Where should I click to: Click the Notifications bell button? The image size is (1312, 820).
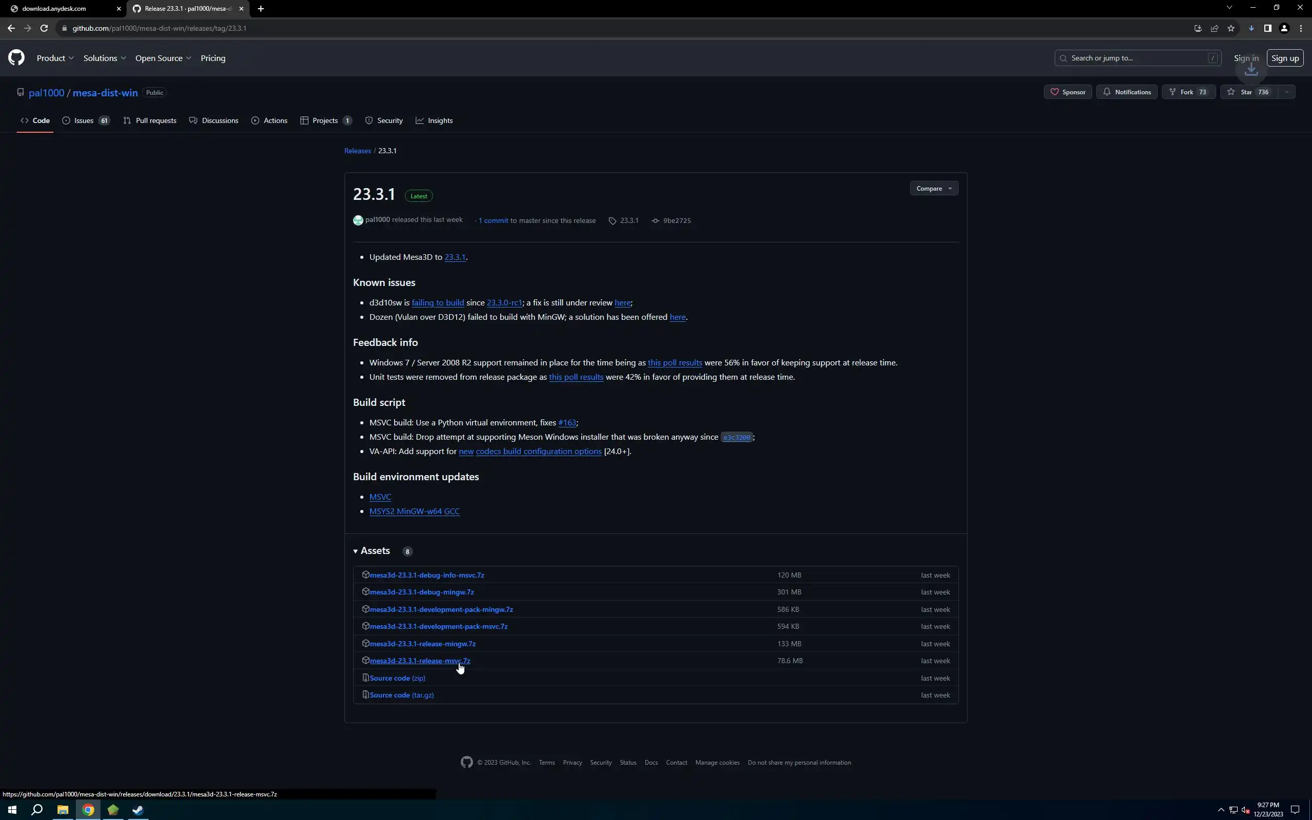(1126, 92)
